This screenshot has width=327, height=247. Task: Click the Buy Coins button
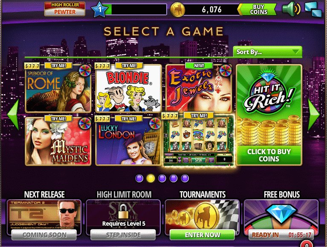tap(258, 9)
